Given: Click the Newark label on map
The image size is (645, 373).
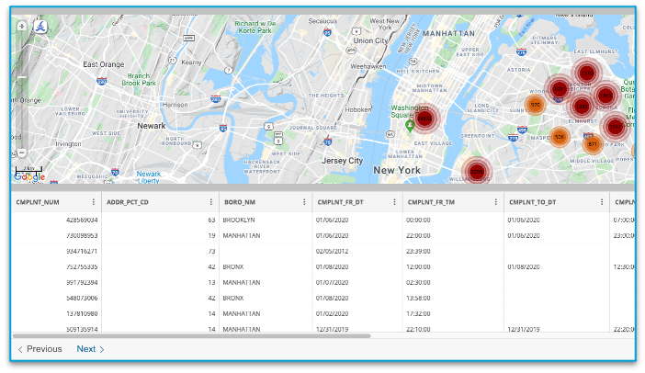Looking at the screenshot, I should pos(152,126).
